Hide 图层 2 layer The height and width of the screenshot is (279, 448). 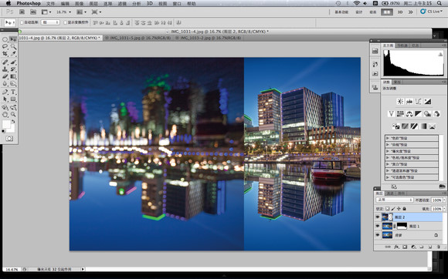coord(378,217)
